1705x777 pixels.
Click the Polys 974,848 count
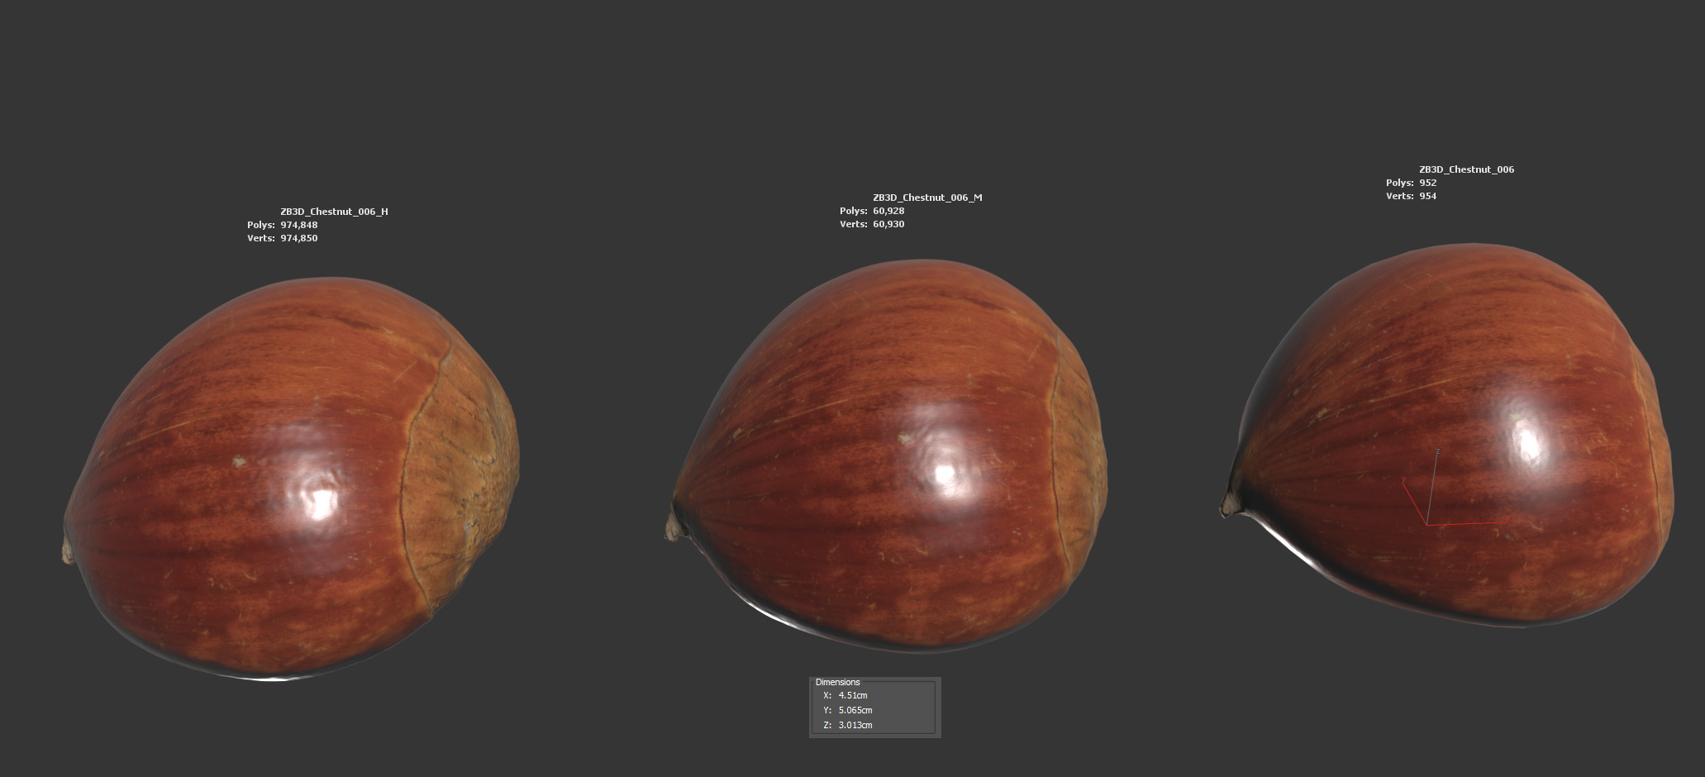[298, 225]
